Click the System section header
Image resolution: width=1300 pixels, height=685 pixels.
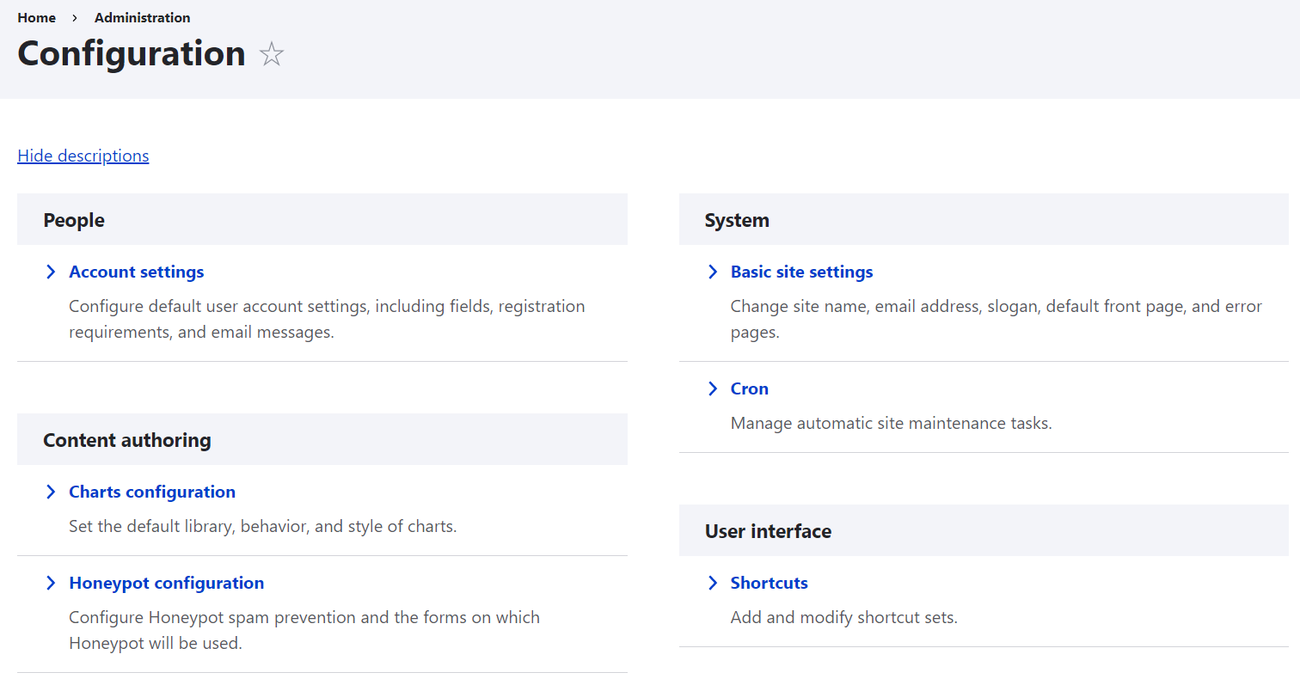736,220
